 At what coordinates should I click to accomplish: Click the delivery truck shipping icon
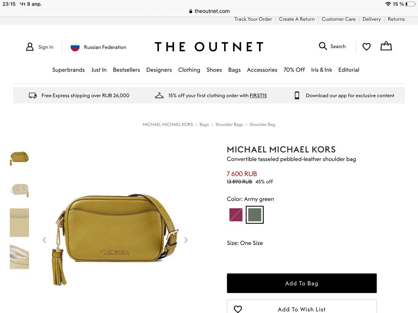[x=33, y=96]
